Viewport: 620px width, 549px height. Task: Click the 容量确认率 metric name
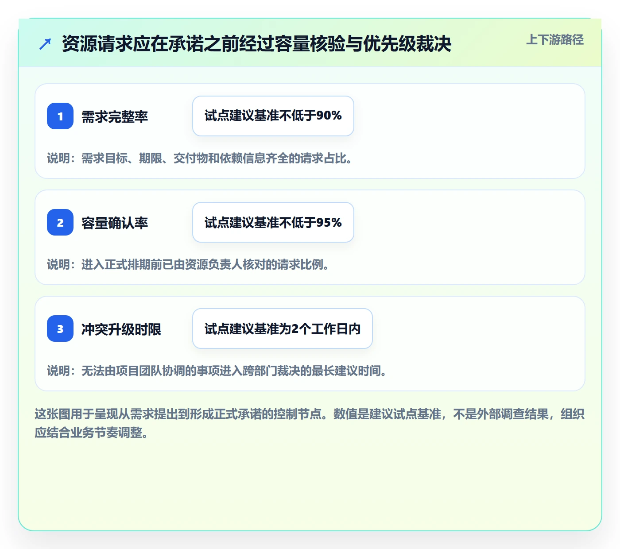click(x=115, y=223)
